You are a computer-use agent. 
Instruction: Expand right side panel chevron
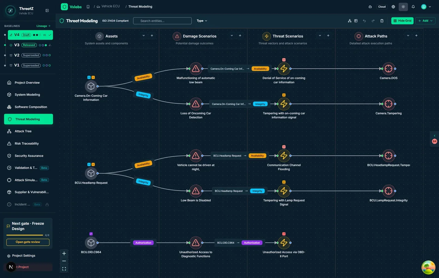pyautogui.click(x=434, y=136)
